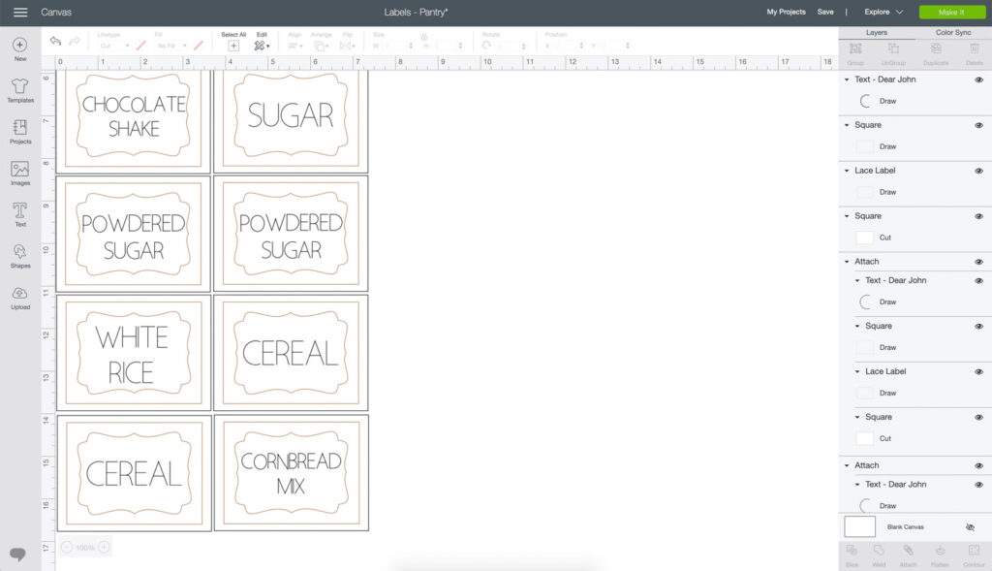Click the Blank Canvas color swatch

tap(858, 526)
